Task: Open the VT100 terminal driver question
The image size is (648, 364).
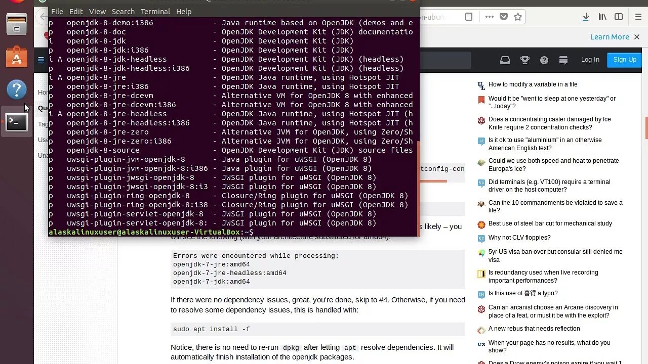Action: (x=549, y=186)
